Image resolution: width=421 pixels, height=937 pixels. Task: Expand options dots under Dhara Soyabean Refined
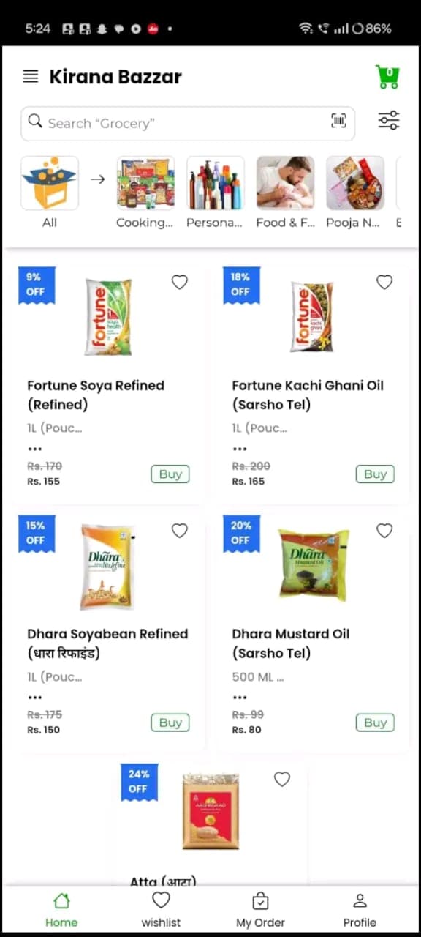pos(35,698)
